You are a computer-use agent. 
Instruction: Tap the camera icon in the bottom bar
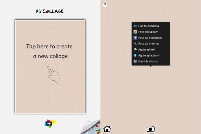[151, 129]
